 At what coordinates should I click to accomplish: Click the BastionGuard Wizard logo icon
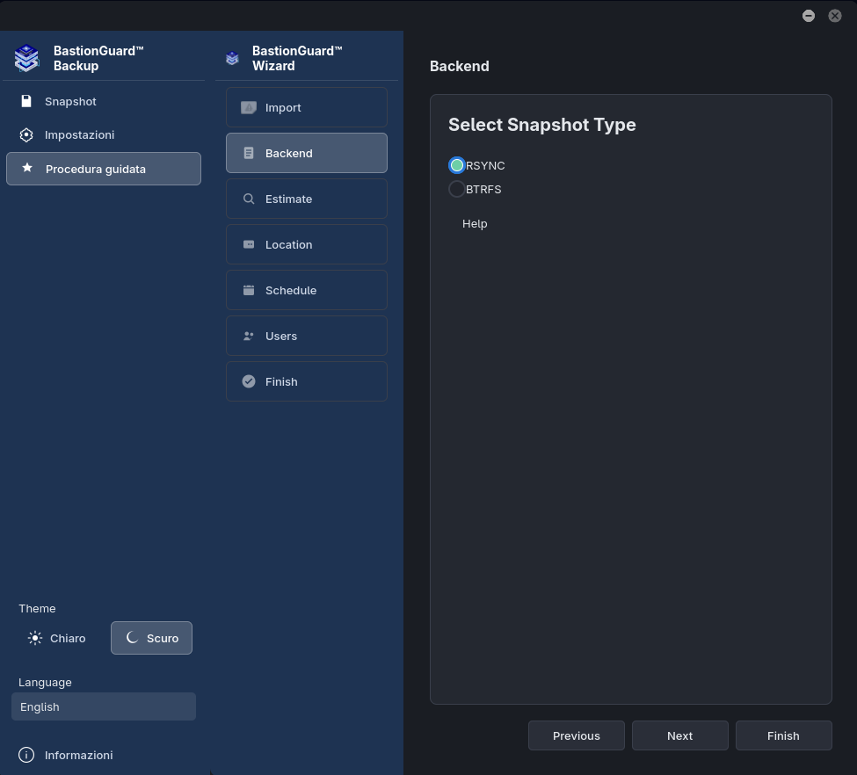point(232,58)
